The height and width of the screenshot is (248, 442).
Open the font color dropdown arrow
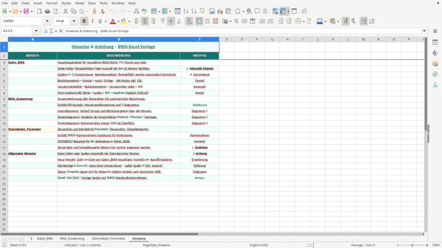click(x=118, y=22)
